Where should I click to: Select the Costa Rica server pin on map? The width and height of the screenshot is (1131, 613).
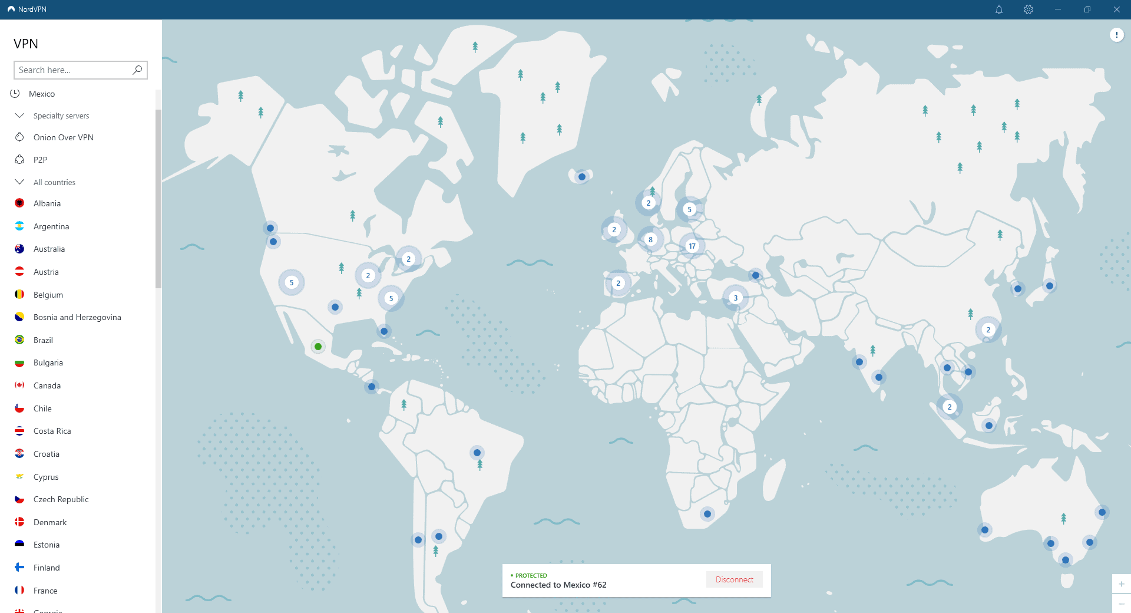click(x=372, y=387)
